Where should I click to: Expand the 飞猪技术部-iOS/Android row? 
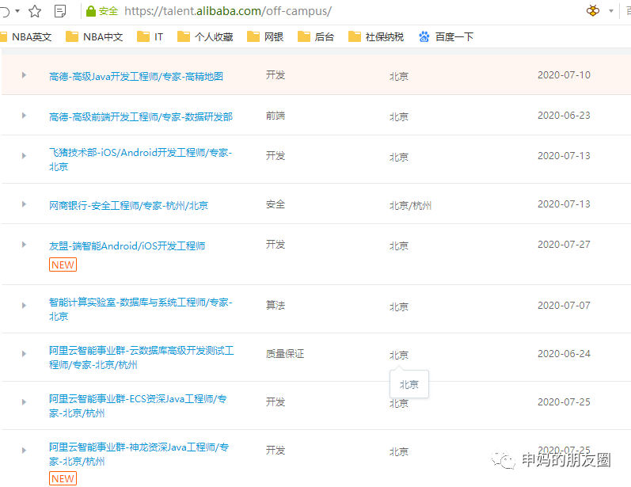24,156
